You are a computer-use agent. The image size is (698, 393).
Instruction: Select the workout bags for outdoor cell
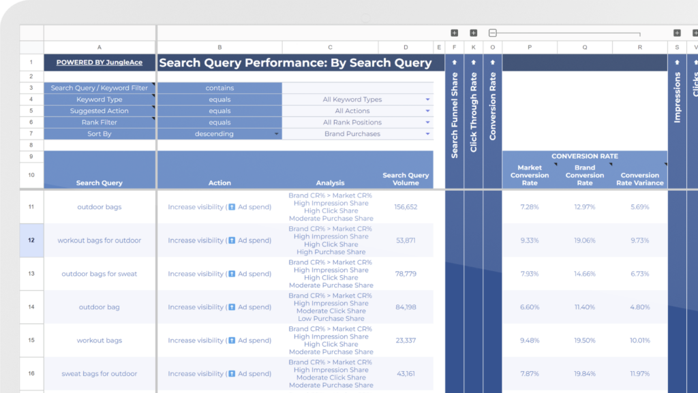100,240
